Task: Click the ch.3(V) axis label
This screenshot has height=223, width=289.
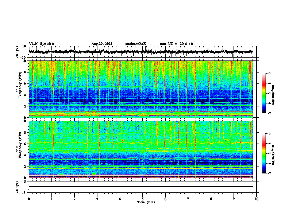Action: click(18, 187)
